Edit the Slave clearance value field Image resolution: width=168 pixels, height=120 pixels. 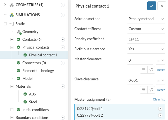click(x=140, y=81)
